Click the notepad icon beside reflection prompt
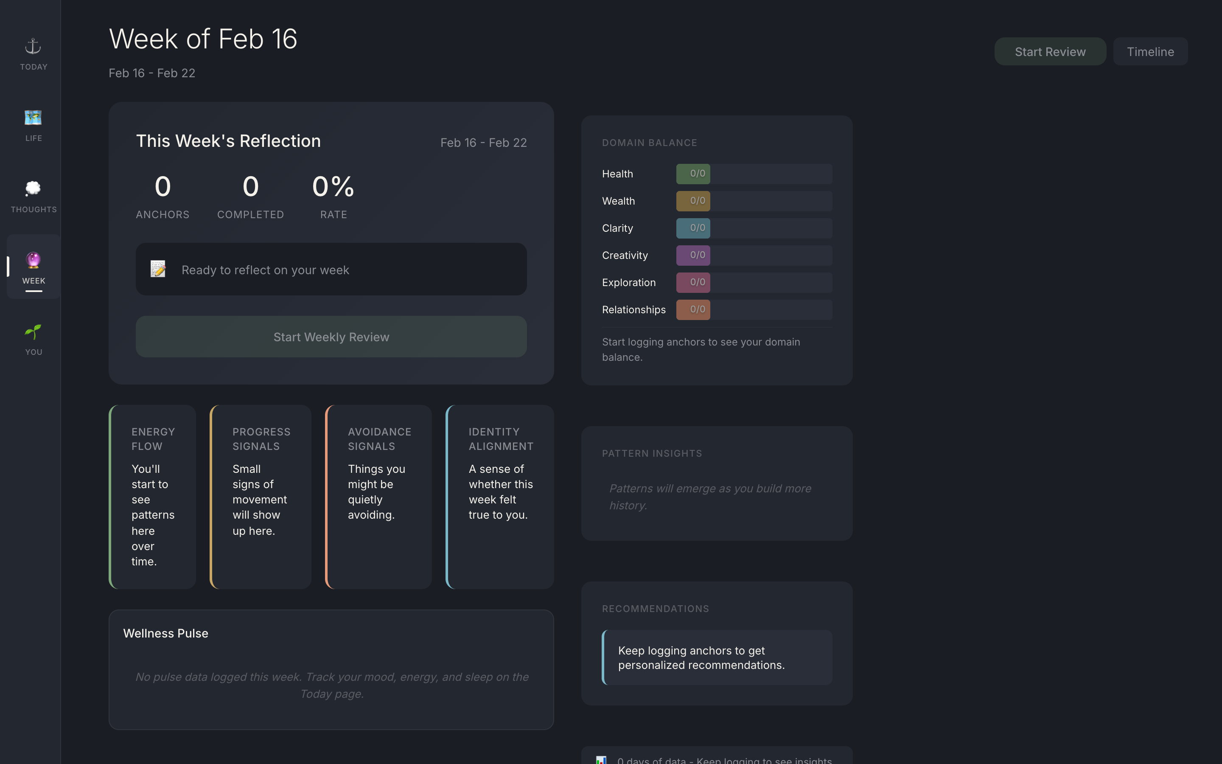This screenshot has height=764, width=1222. point(157,270)
